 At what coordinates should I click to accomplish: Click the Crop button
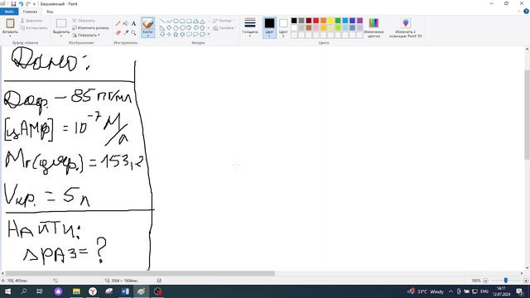coord(84,21)
